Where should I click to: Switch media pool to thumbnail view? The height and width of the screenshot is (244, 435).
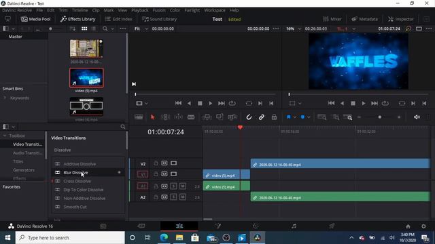coord(84,28)
